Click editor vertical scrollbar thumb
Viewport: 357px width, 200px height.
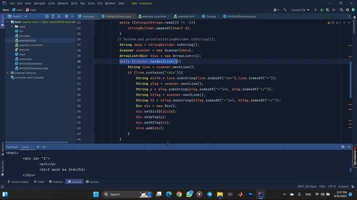coord(350,79)
